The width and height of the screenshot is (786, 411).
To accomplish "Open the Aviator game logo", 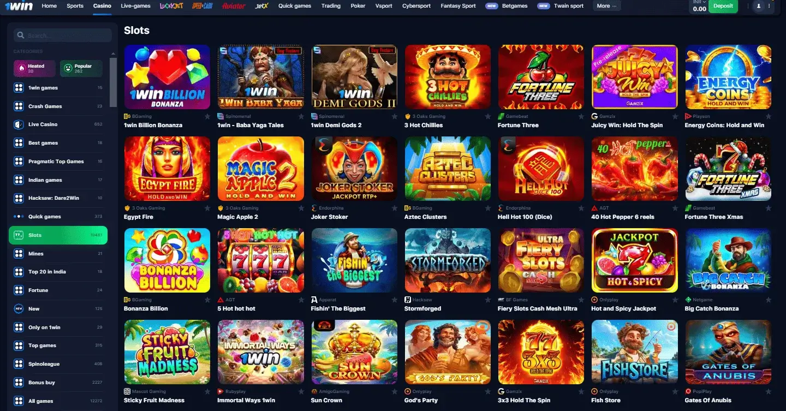I will (234, 6).
